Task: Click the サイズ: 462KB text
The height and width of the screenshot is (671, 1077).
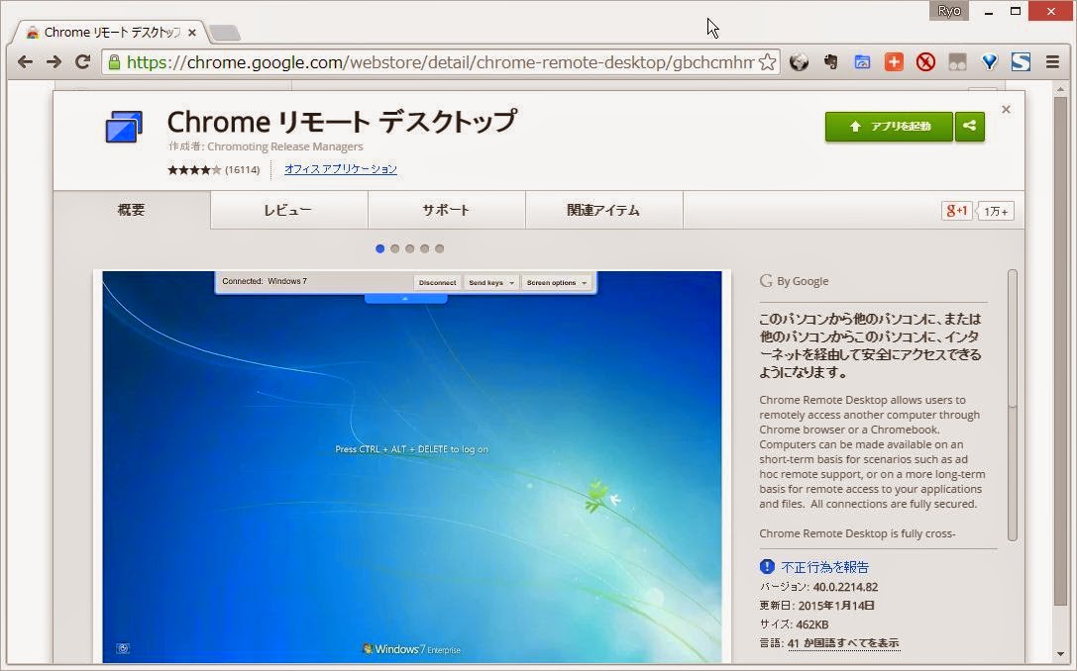Action: click(x=794, y=624)
